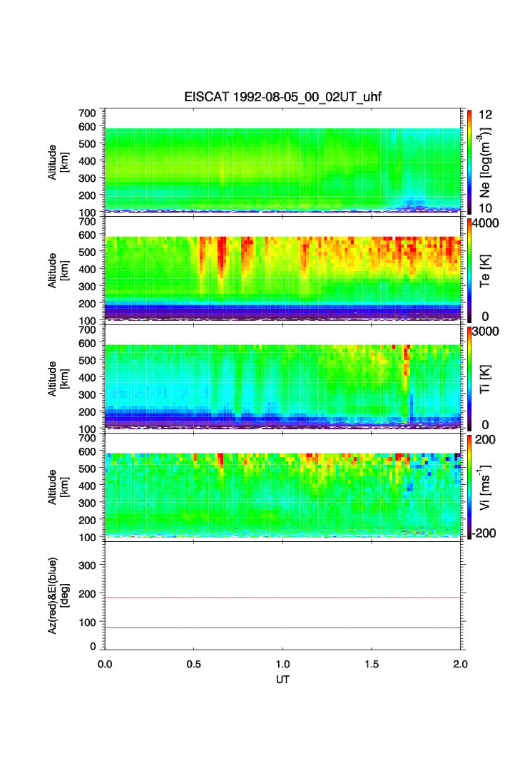Click the 0.5 tick label on UT axis
This screenshot has height=758, width=505.
coord(193,664)
